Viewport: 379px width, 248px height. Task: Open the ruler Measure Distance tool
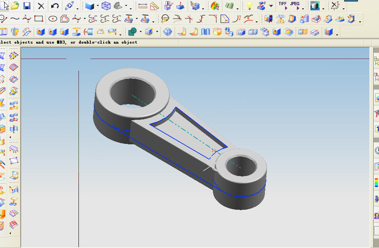pos(143,6)
